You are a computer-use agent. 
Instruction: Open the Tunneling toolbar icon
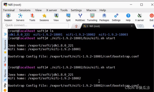click(92, 18)
